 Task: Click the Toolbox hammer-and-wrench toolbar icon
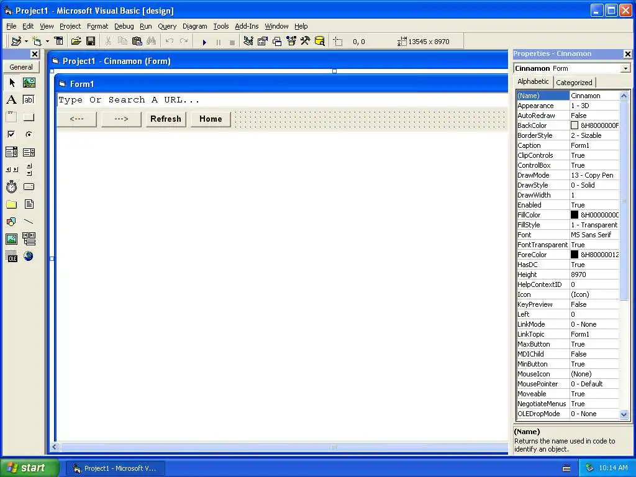306,42
